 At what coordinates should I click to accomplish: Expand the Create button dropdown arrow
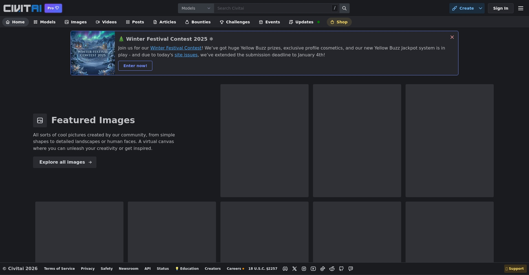click(481, 8)
